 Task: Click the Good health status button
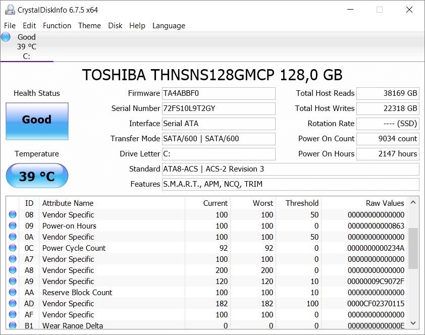[37, 121]
